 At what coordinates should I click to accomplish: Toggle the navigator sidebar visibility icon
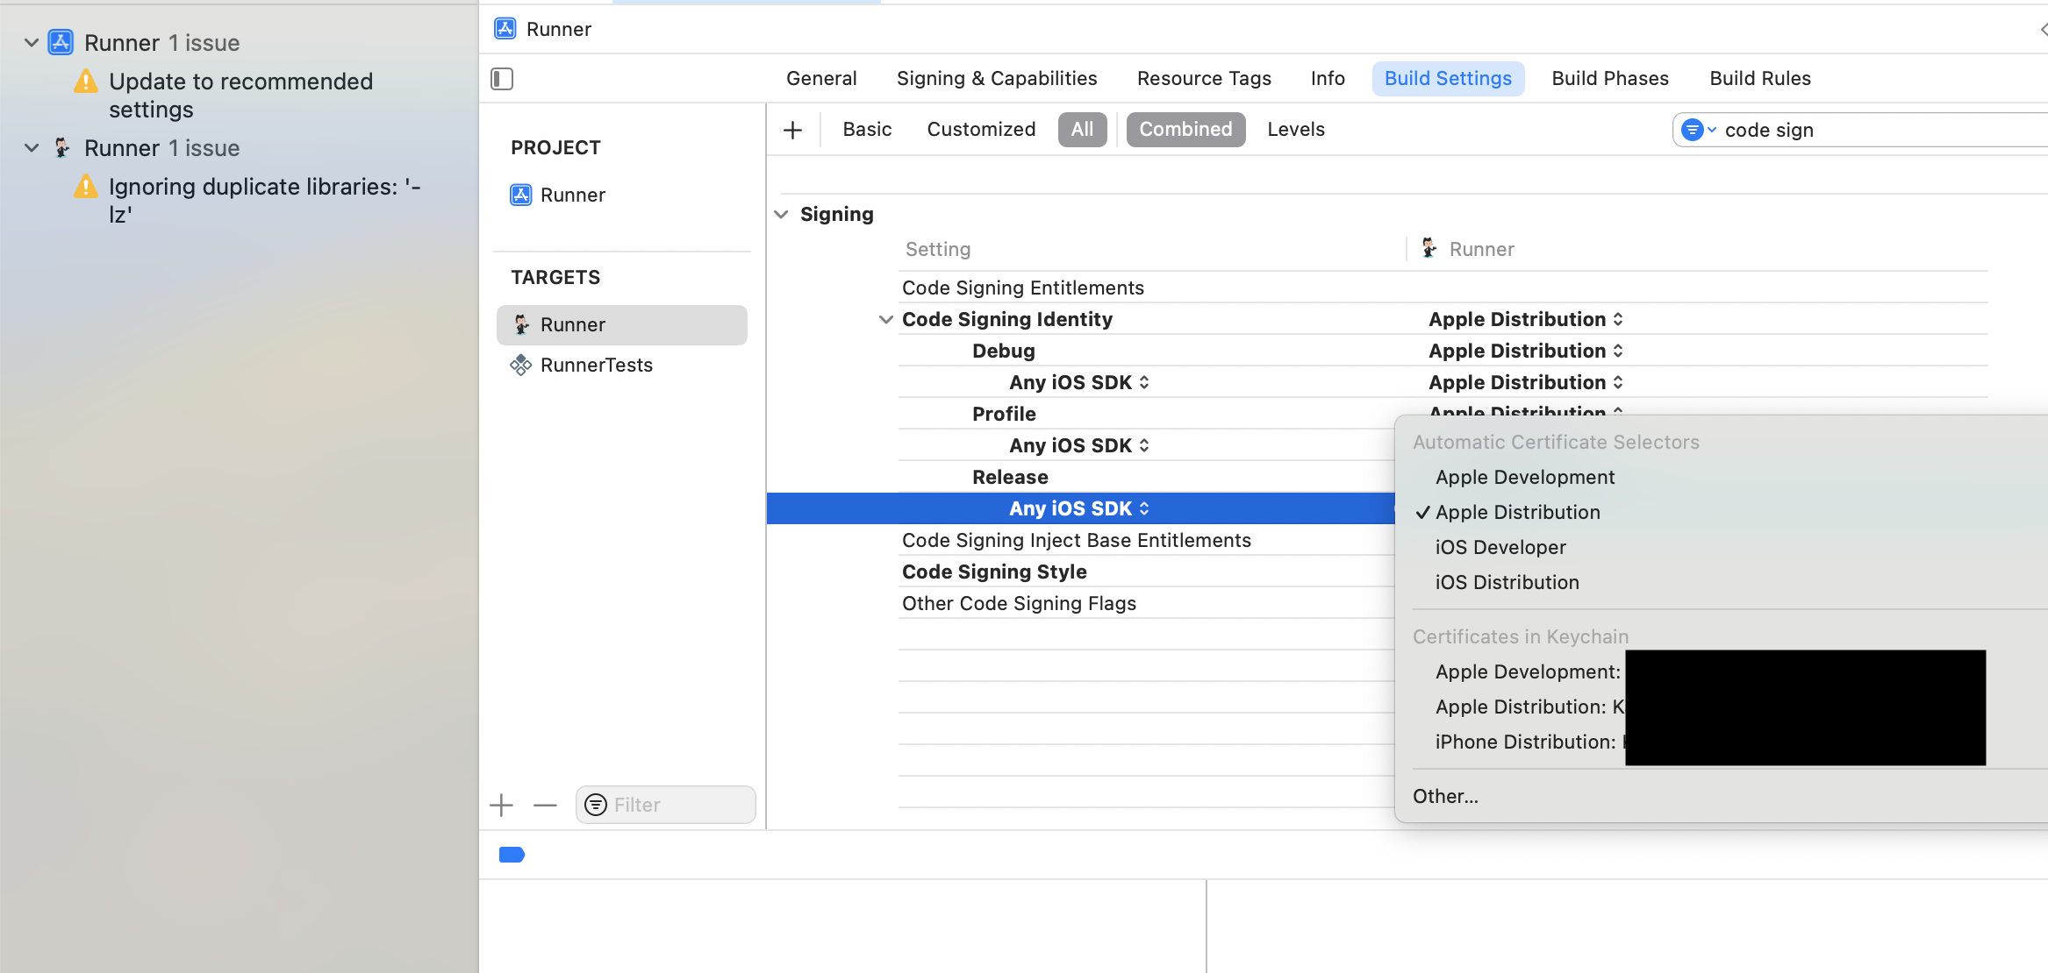pos(502,78)
